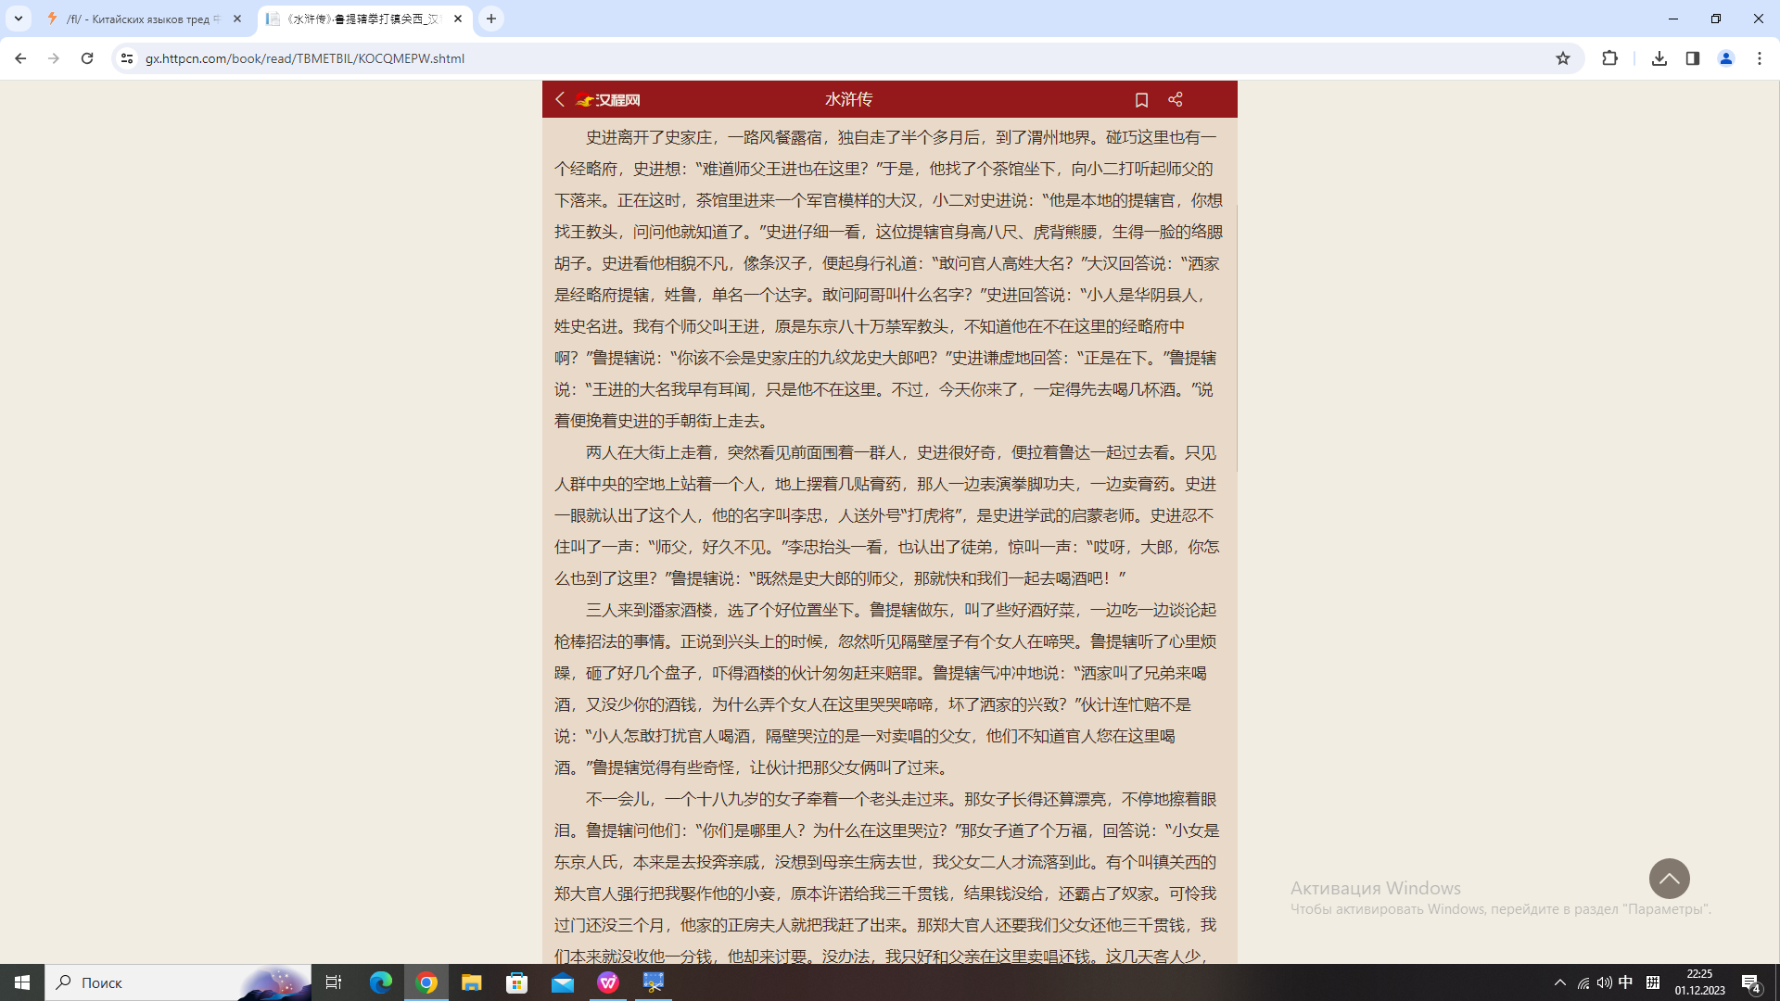Adjust volume via taskbar speaker icon
The height and width of the screenshot is (1001, 1780).
pyautogui.click(x=1604, y=982)
